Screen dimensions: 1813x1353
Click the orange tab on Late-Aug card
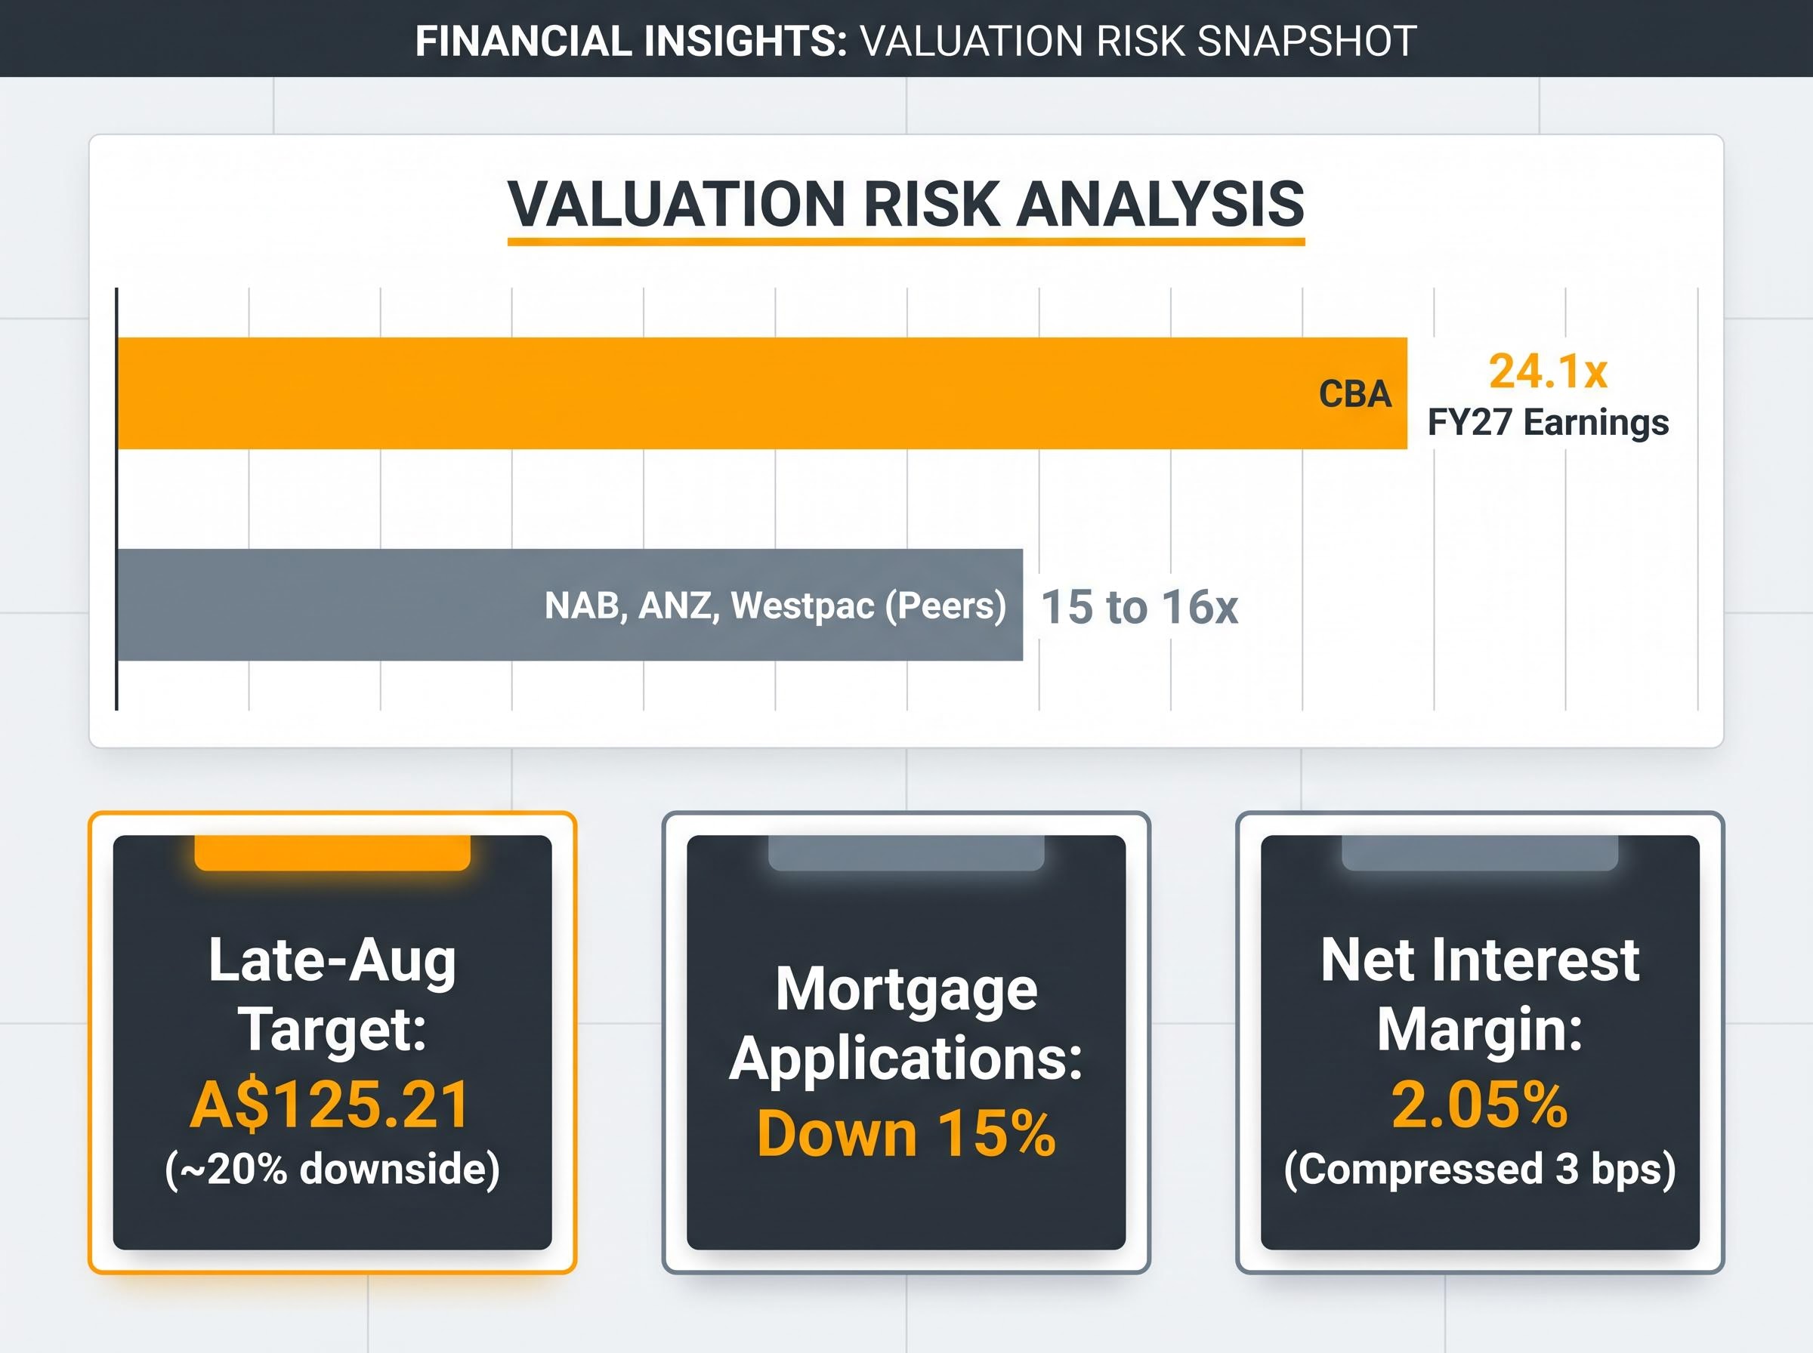click(332, 852)
